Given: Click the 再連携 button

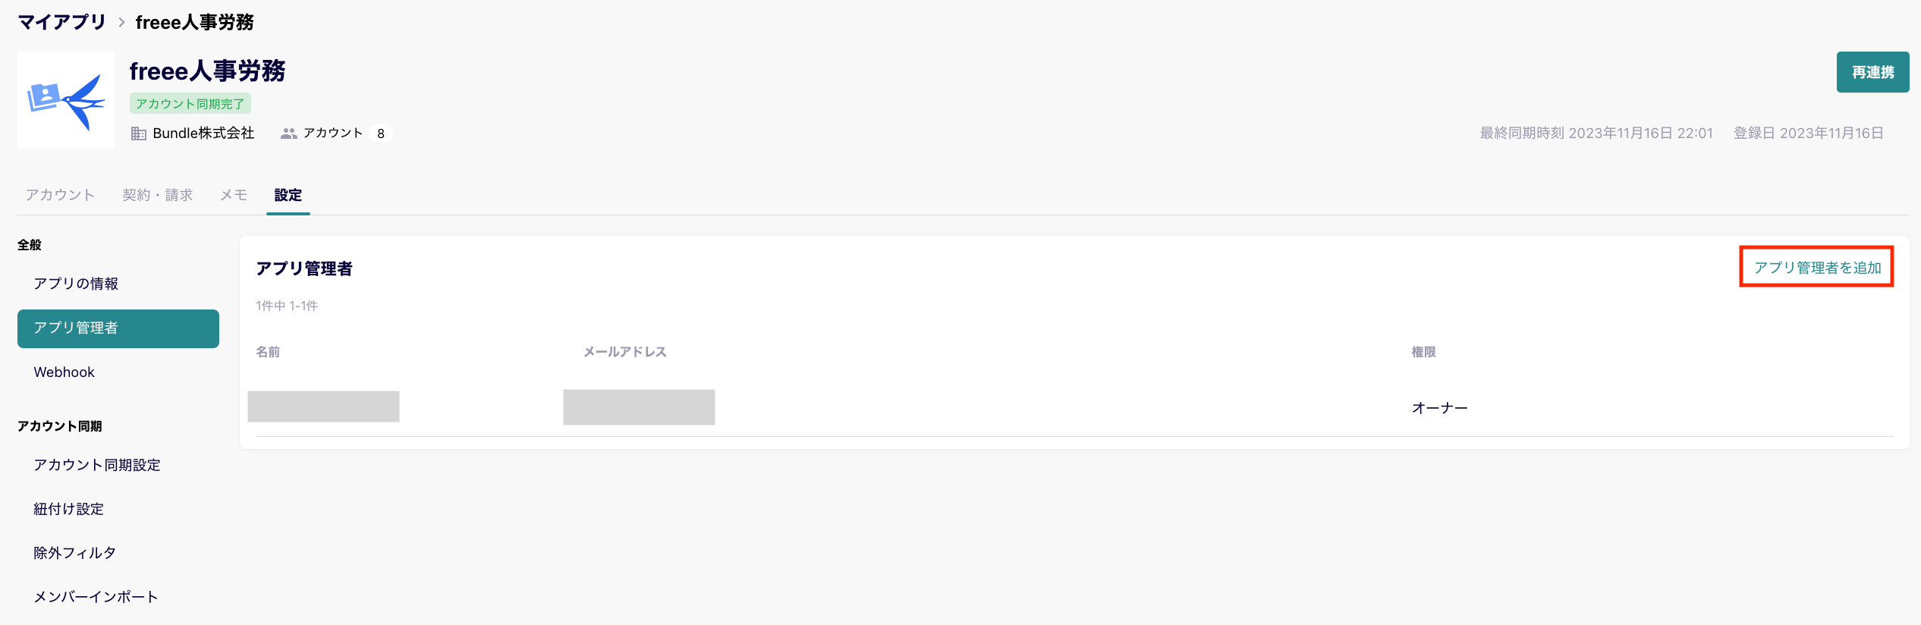Looking at the screenshot, I should (1872, 72).
